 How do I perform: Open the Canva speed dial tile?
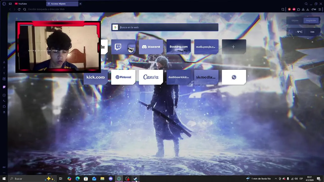[x=151, y=77]
